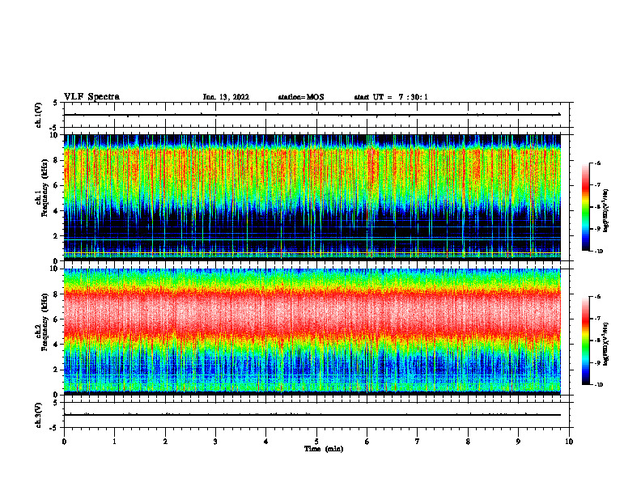This screenshot has width=641, height=495.
Task: Select the date label Jan. 13, 2022
Action: [226, 97]
